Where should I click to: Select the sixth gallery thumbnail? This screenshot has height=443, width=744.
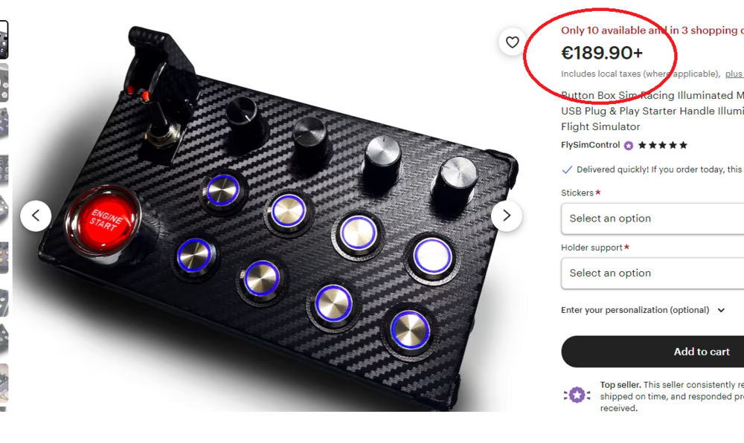pos(4,257)
